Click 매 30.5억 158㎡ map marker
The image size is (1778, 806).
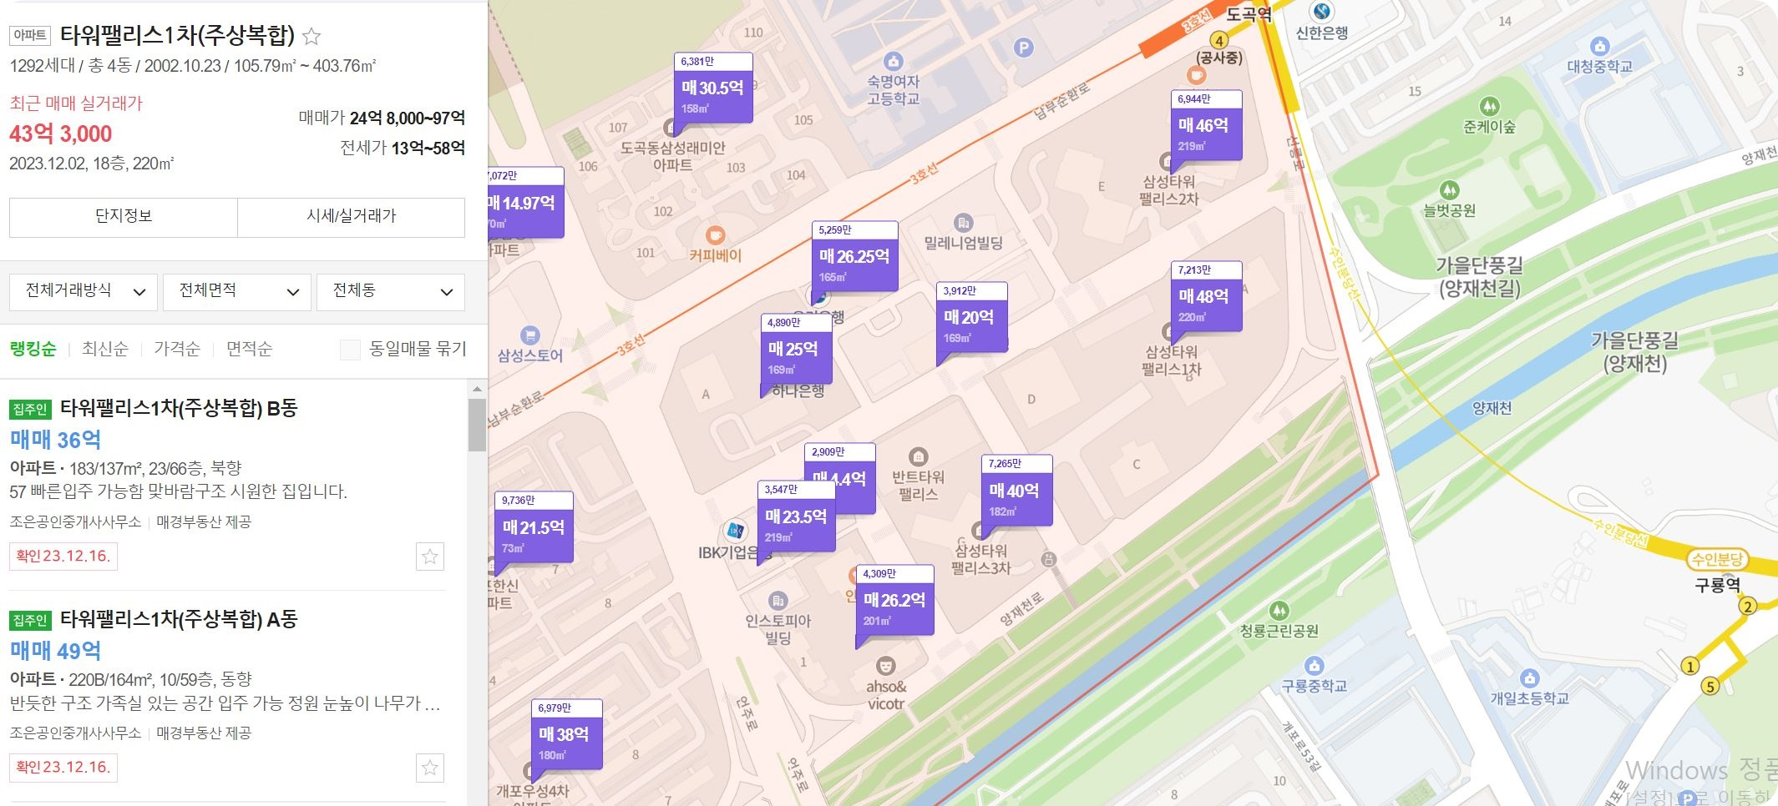[x=713, y=88]
